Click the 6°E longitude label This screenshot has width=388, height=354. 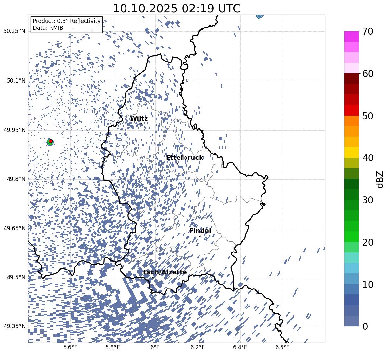(x=155, y=348)
